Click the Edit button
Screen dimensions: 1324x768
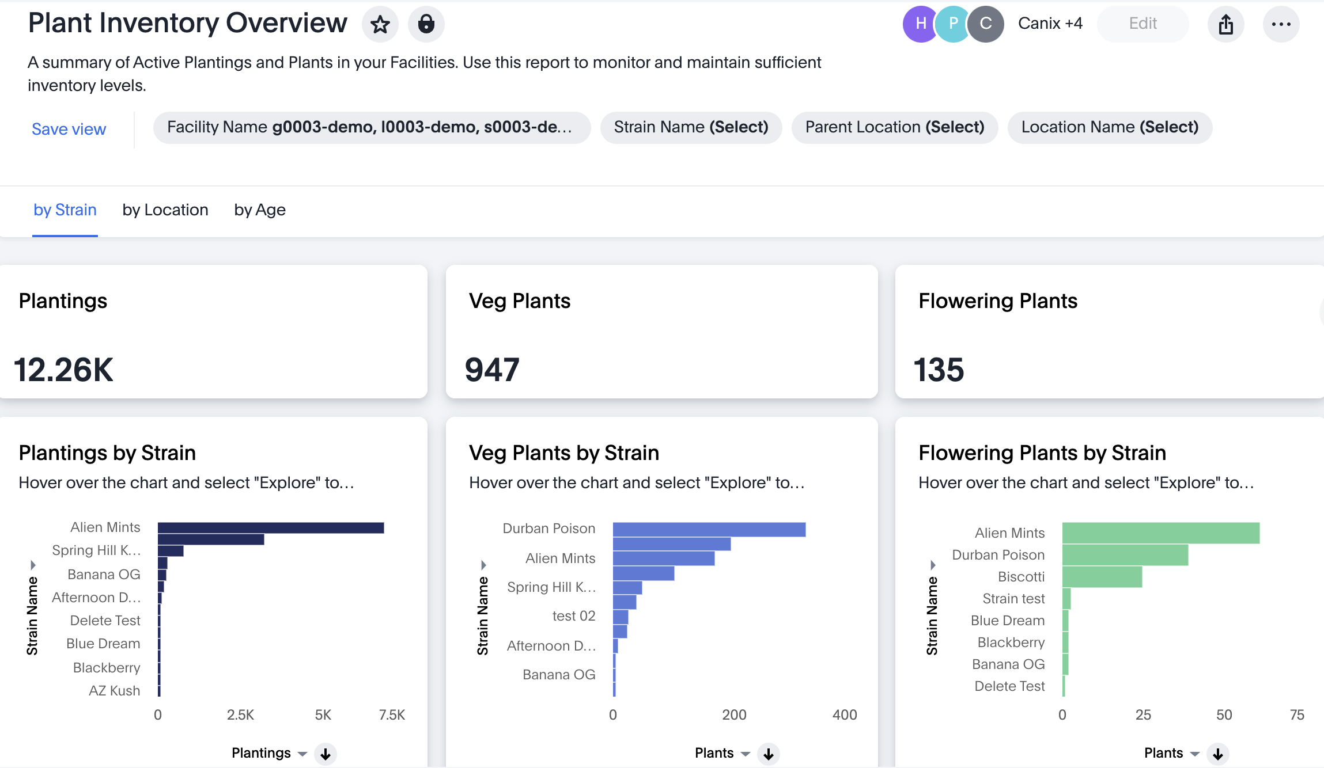1143,24
